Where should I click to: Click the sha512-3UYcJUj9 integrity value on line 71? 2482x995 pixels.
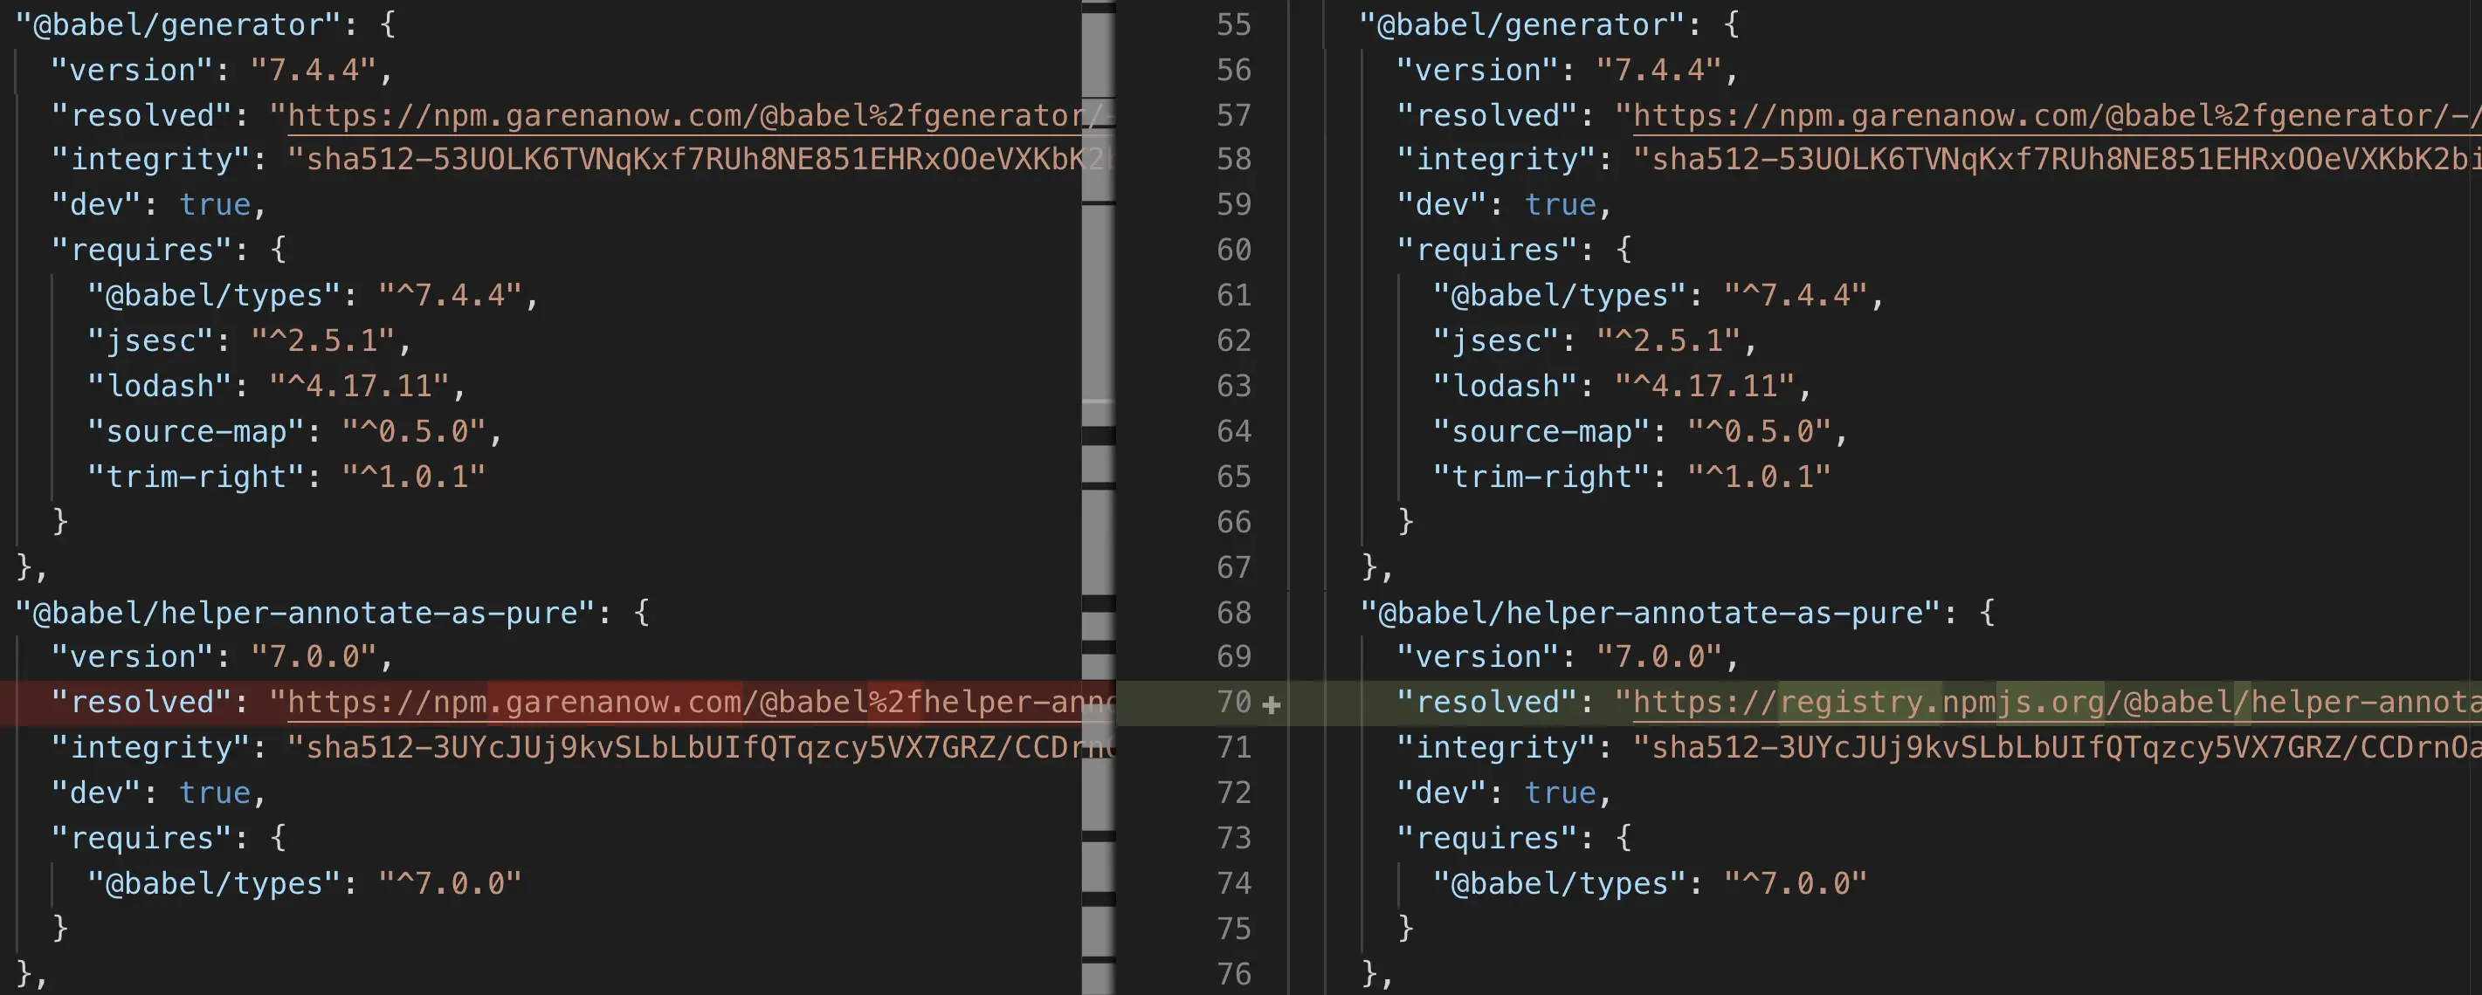(x=2057, y=747)
